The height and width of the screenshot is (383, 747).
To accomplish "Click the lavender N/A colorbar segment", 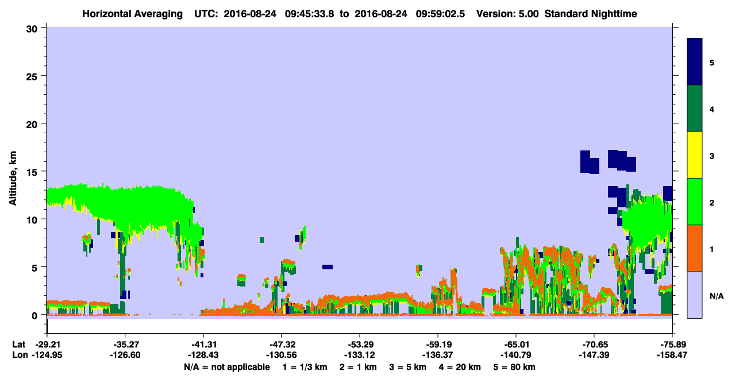I will coord(695,295).
